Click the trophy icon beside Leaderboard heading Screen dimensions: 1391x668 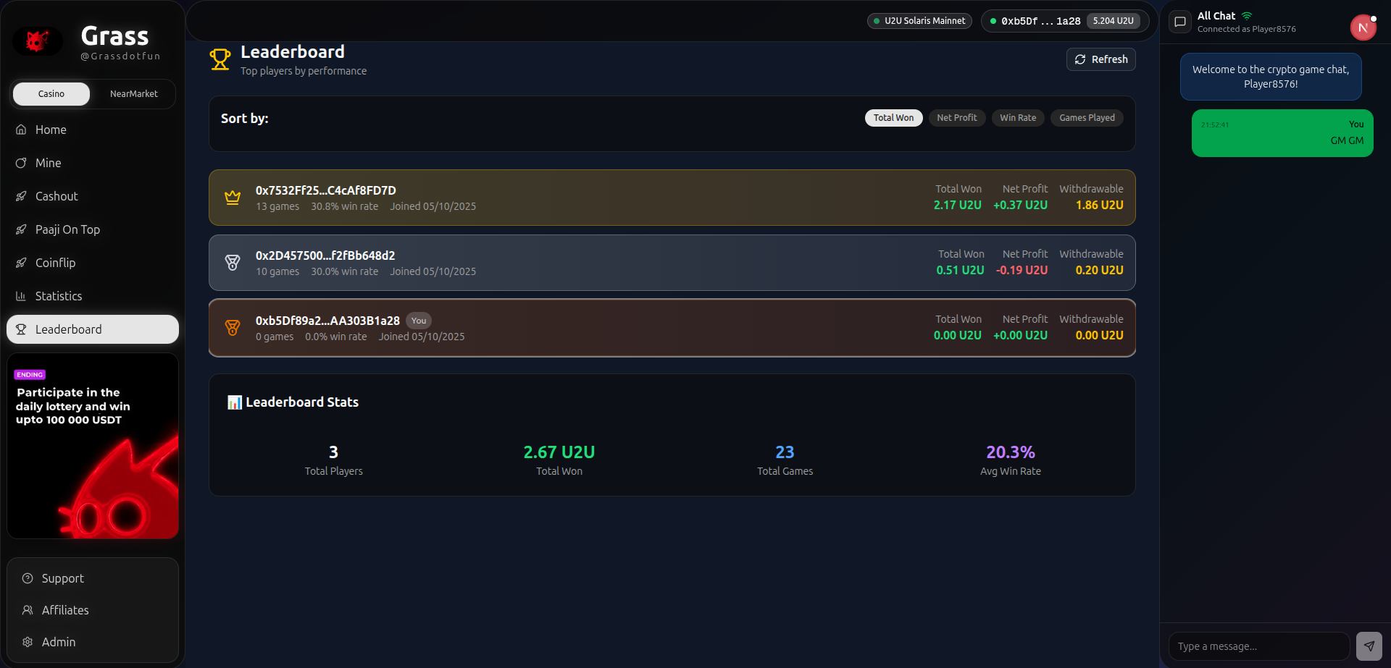tap(220, 59)
